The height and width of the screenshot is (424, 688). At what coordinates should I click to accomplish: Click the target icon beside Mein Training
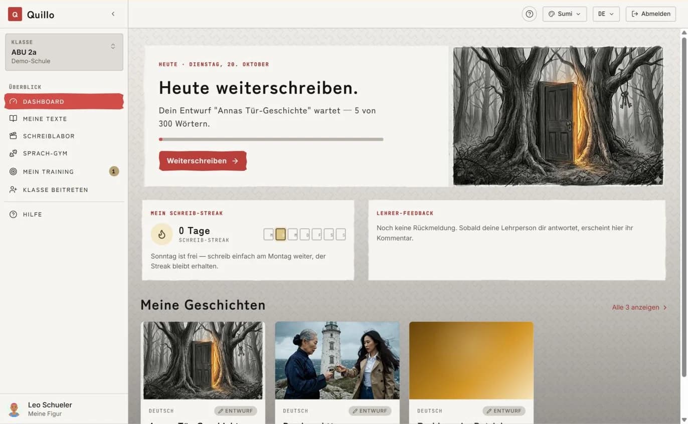point(13,171)
